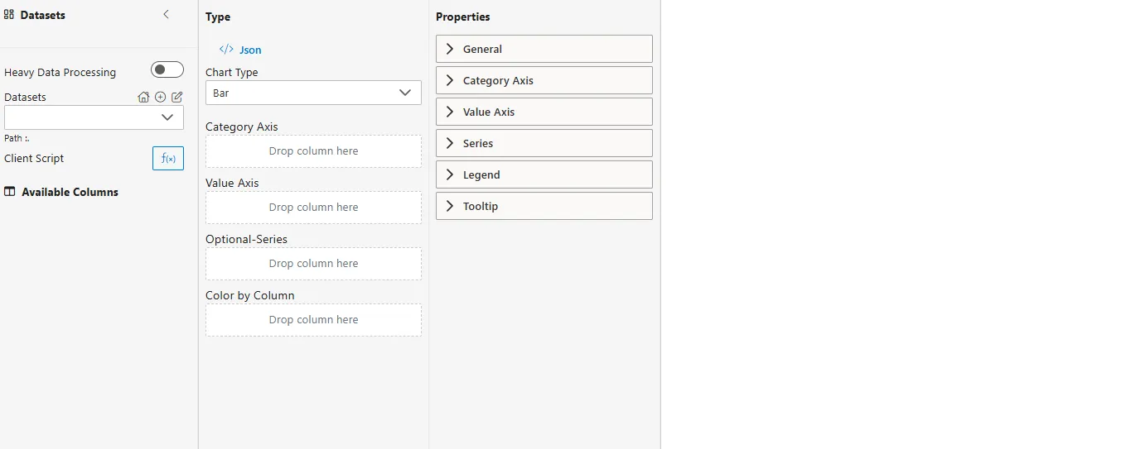This screenshot has width=1121, height=449.
Task: Click the Json link under Type
Action: point(250,50)
